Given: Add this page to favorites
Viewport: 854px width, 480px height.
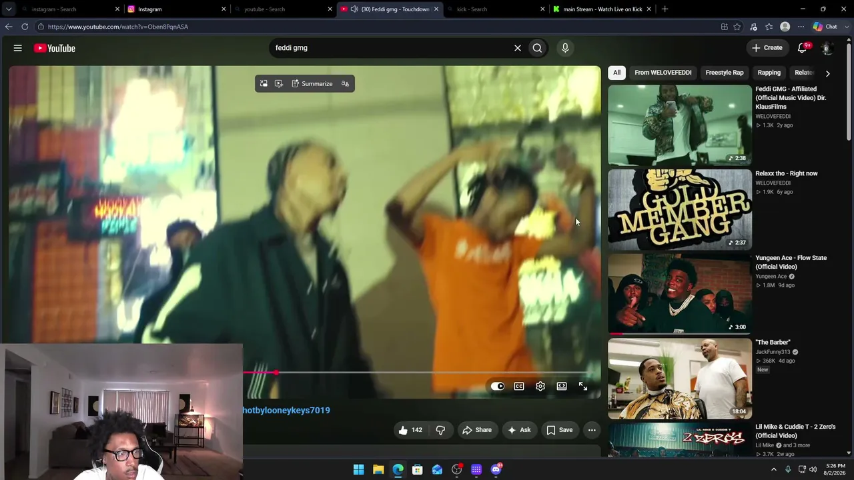Looking at the screenshot, I should pyautogui.click(x=737, y=27).
